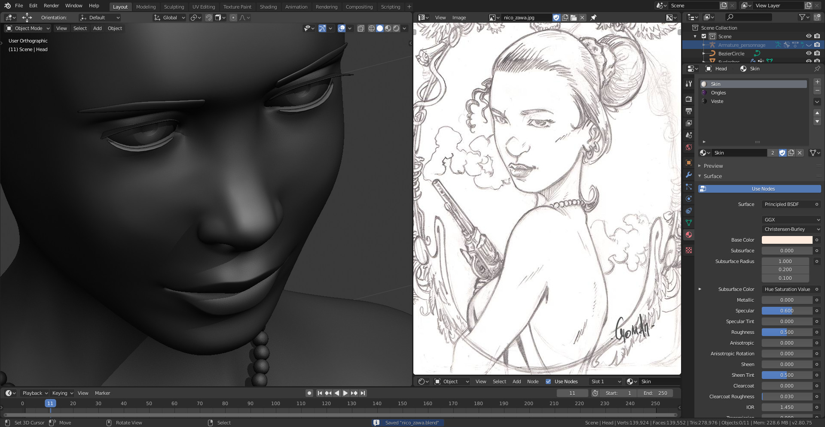Image resolution: width=825 pixels, height=427 pixels.
Task: Hide Scene collection with eye icon
Action: pyautogui.click(x=809, y=36)
